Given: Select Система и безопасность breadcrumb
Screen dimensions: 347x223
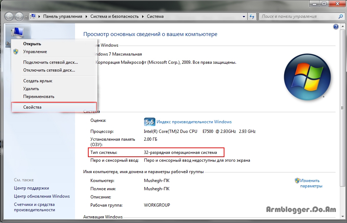Looking at the screenshot, I should point(114,16).
